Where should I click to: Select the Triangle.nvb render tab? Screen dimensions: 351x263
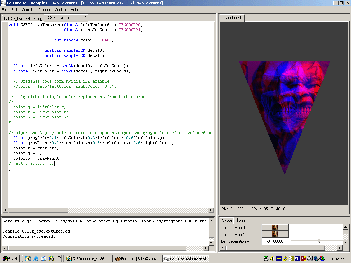(232, 18)
